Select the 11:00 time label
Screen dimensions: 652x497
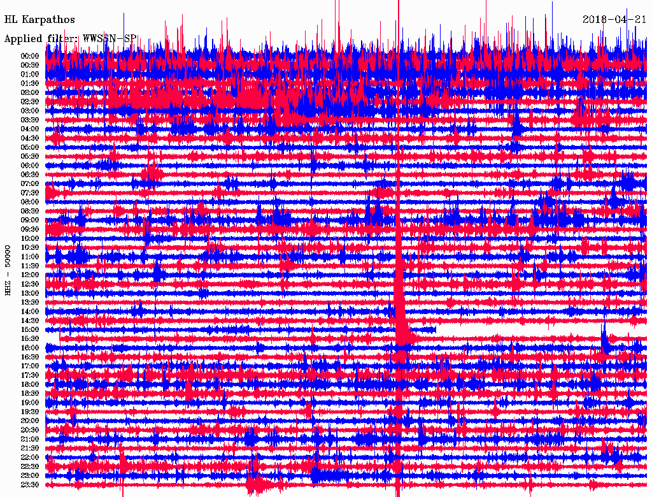(29, 257)
